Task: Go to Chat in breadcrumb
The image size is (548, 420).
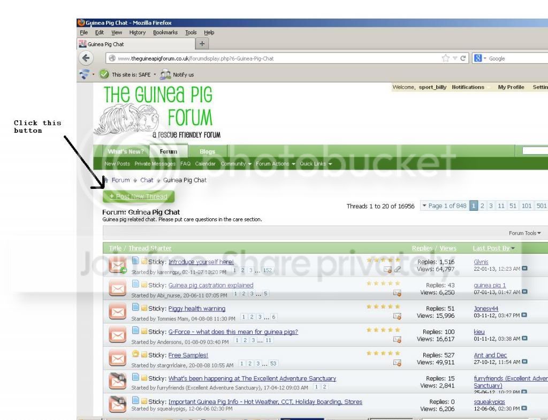Action: 147,180
